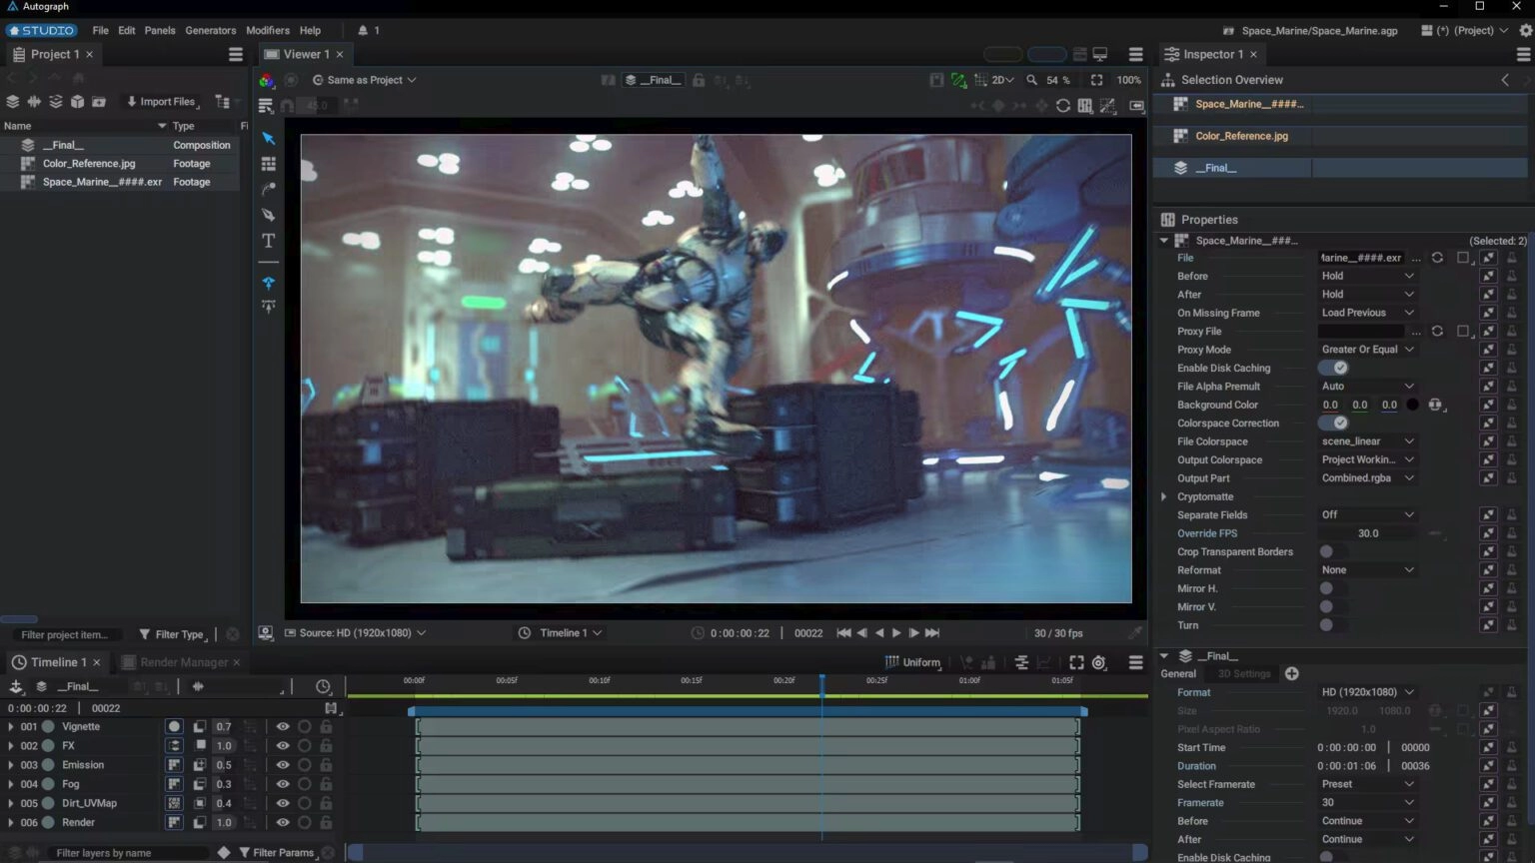Select the arrow selection tool

pyautogui.click(x=268, y=139)
